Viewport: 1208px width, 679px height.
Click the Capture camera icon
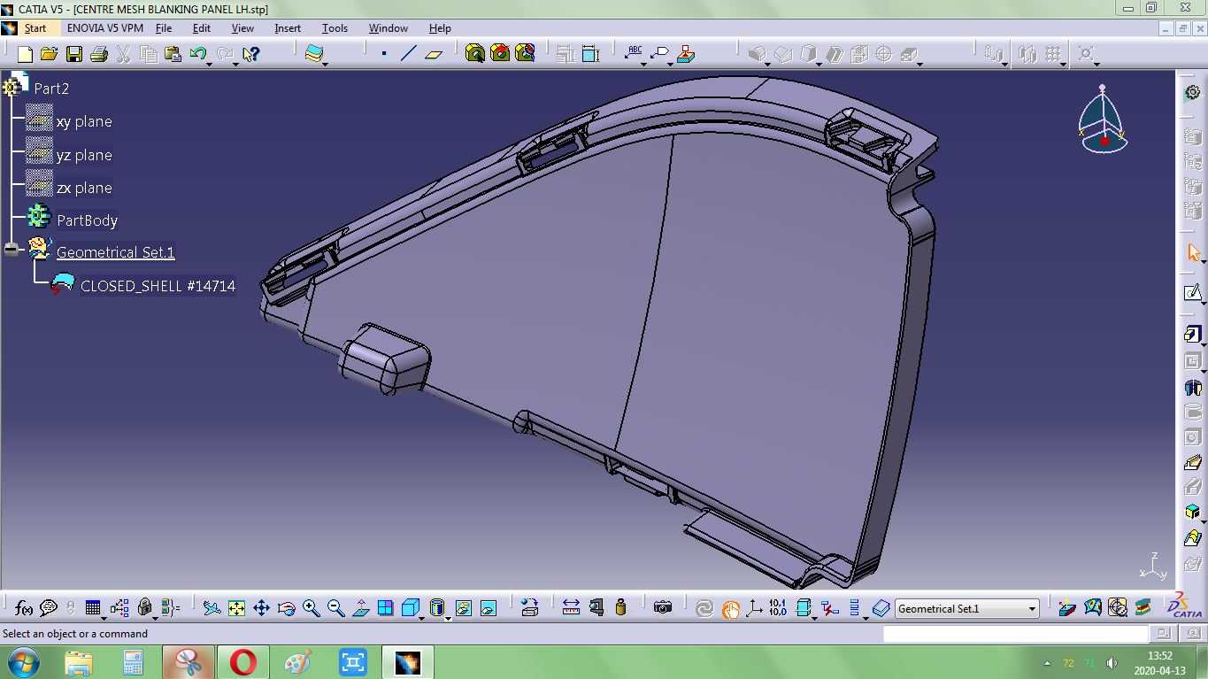[x=663, y=608]
